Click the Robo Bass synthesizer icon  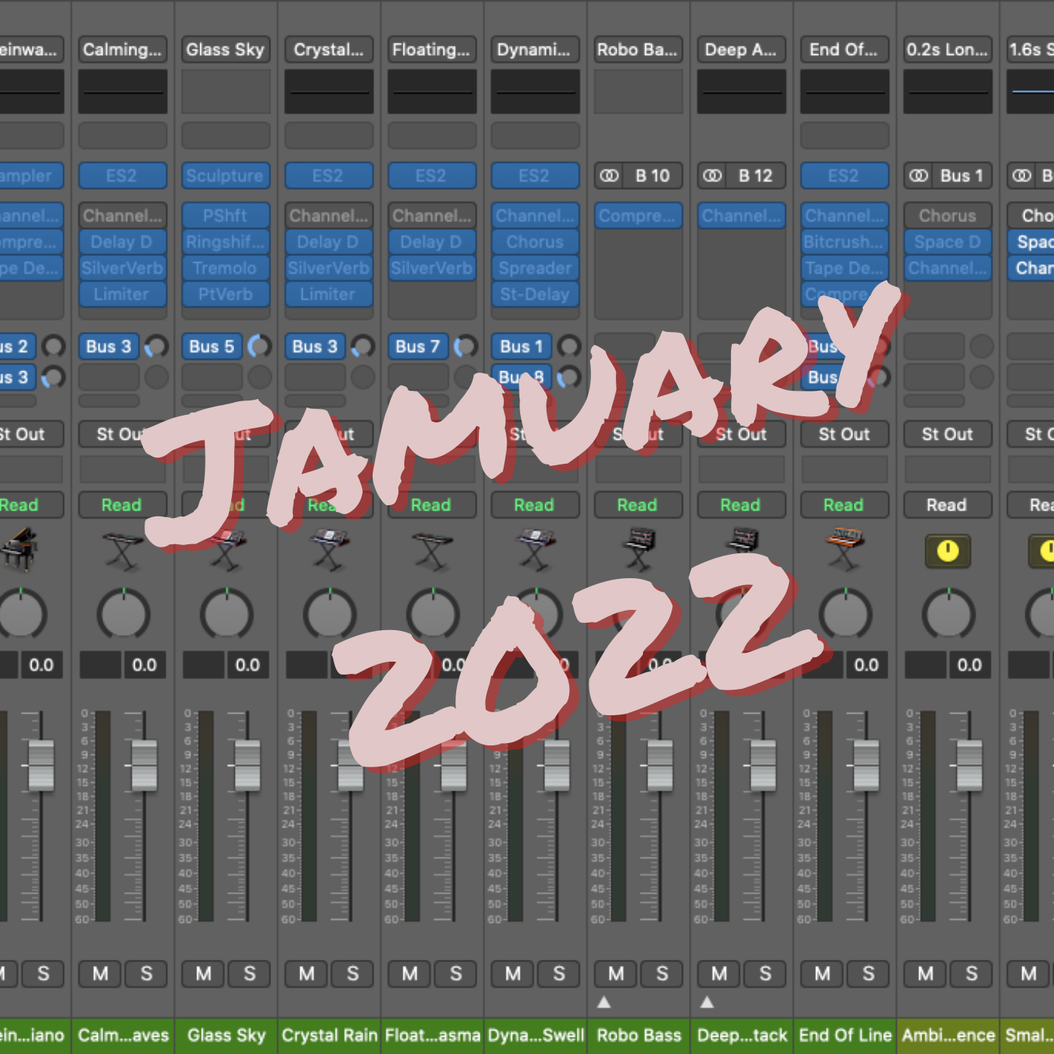pyautogui.click(x=638, y=550)
